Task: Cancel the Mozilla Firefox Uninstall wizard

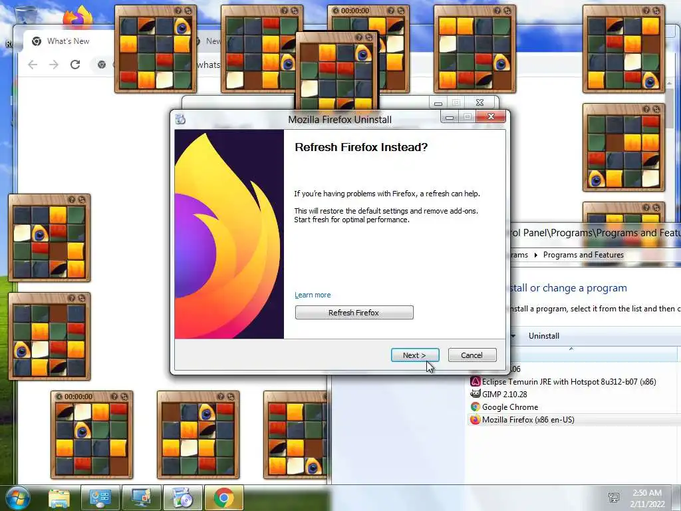Action: coord(472,355)
